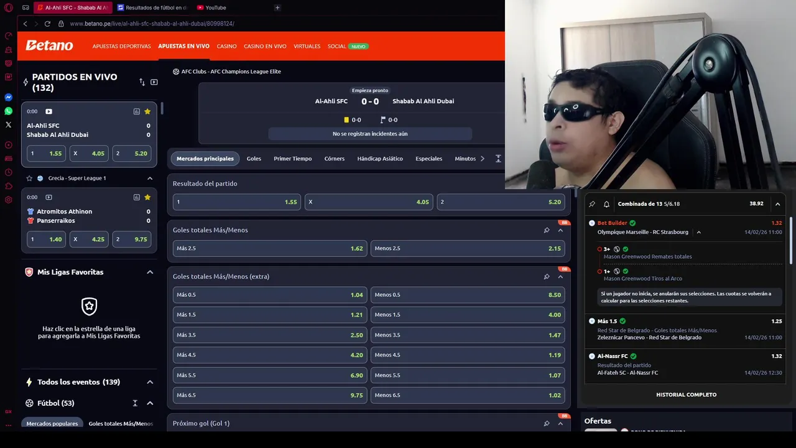Collapse Mis Ligas Favoritas section
Image resolution: width=796 pixels, height=448 pixels.
150,272
